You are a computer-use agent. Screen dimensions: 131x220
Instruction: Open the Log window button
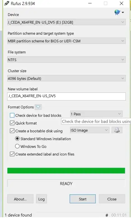point(41,199)
